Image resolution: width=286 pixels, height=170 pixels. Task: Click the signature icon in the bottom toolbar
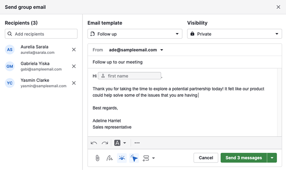109,158
